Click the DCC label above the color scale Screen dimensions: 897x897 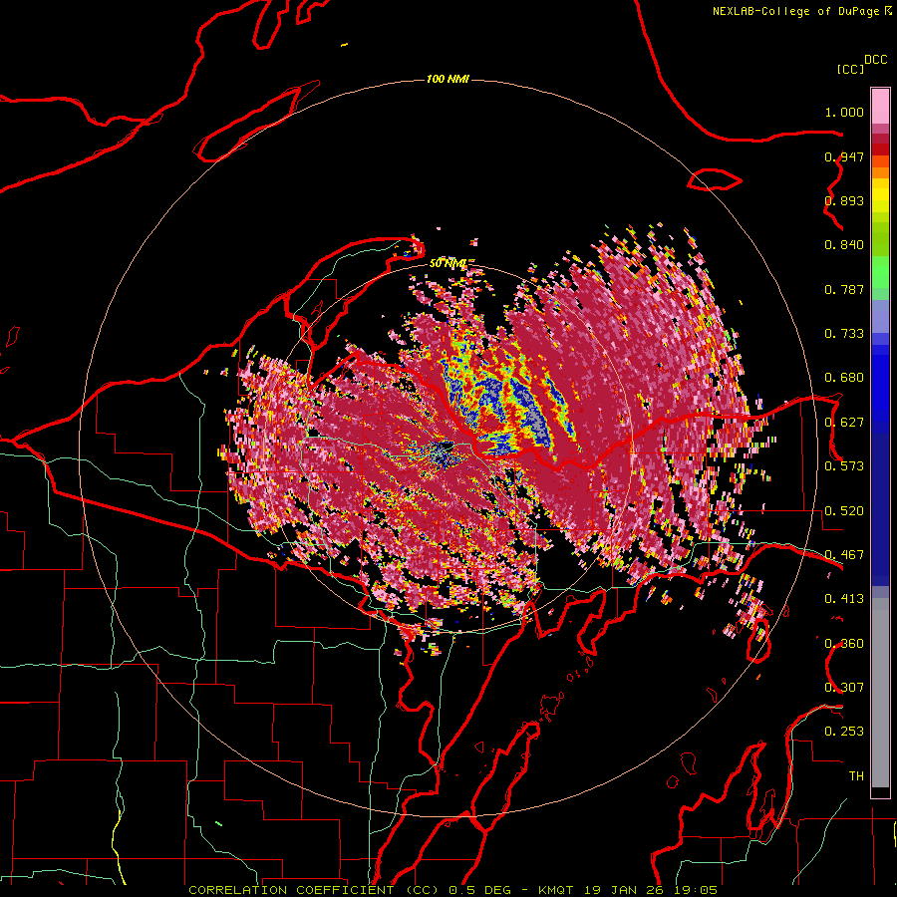click(x=875, y=60)
